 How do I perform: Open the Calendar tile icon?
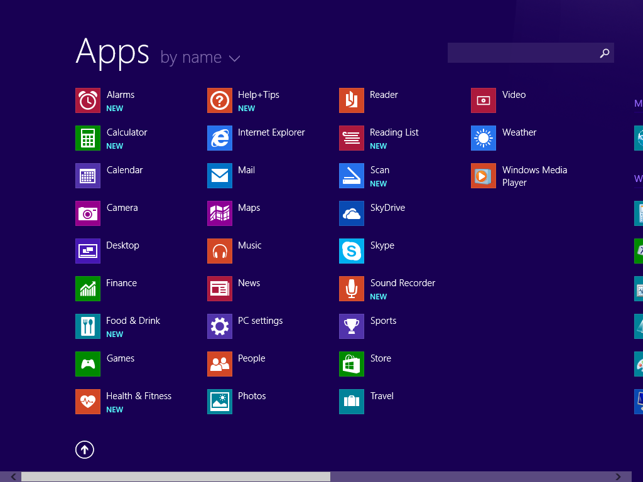tap(88, 176)
